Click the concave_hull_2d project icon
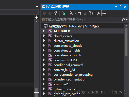Screen dimensions: 129x97 click(50, 60)
